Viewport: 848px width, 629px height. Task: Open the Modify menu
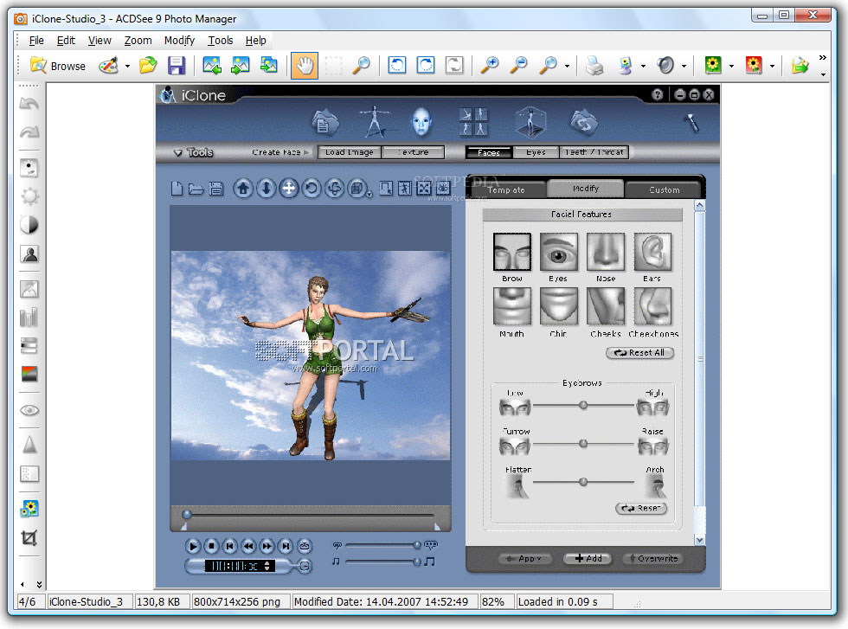click(179, 41)
